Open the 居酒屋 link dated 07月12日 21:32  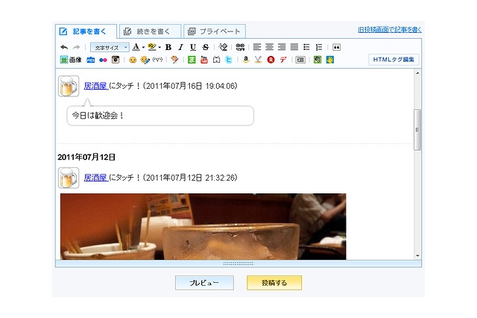[96, 178]
